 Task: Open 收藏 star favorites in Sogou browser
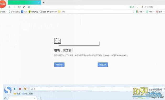(17, 94)
